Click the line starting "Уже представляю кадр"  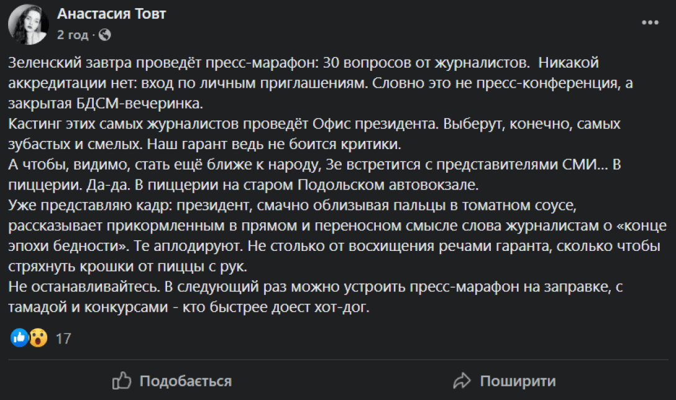[x=186, y=206]
